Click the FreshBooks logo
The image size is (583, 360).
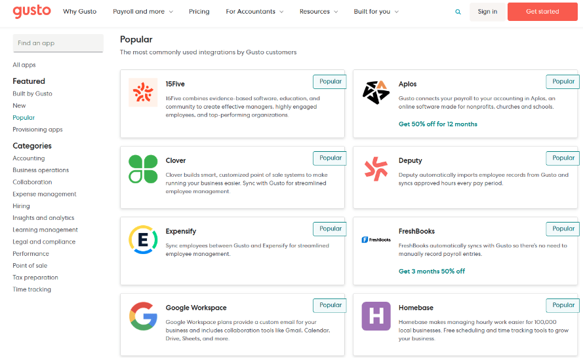(376, 240)
